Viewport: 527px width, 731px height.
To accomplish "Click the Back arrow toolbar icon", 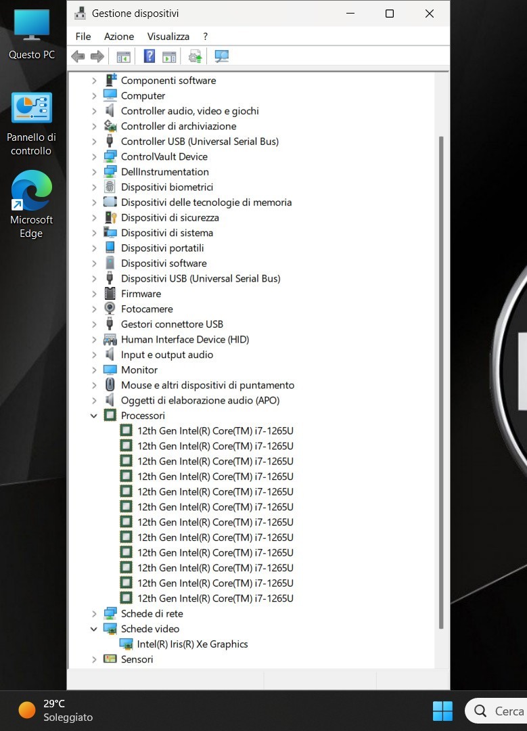I will click(78, 57).
